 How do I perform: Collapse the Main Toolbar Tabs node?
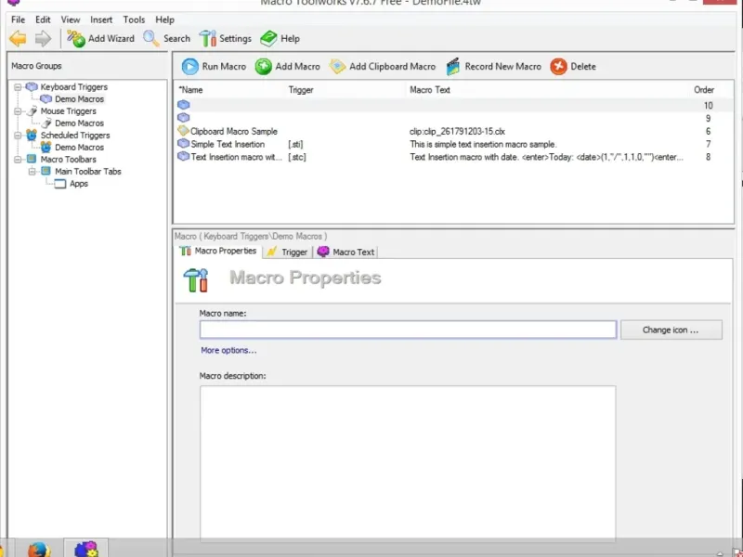coord(32,172)
